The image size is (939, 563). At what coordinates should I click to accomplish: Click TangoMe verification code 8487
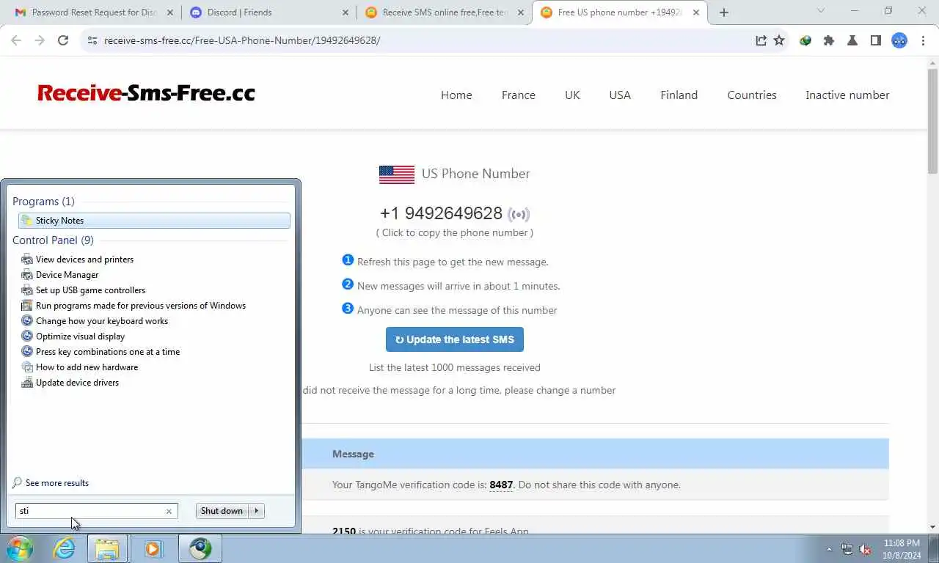(x=501, y=485)
